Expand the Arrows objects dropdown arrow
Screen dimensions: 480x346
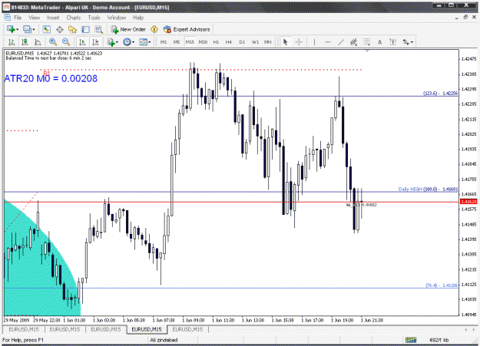[x=412, y=42]
